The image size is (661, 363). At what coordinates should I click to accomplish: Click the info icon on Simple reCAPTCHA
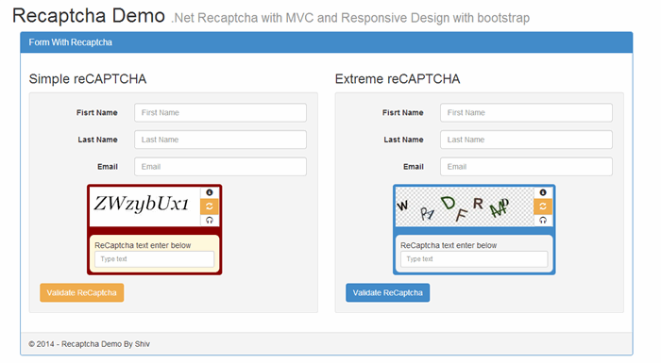click(x=210, y=192)
